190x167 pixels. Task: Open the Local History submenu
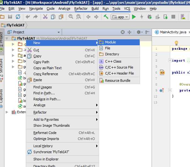(x=63, y=146)
